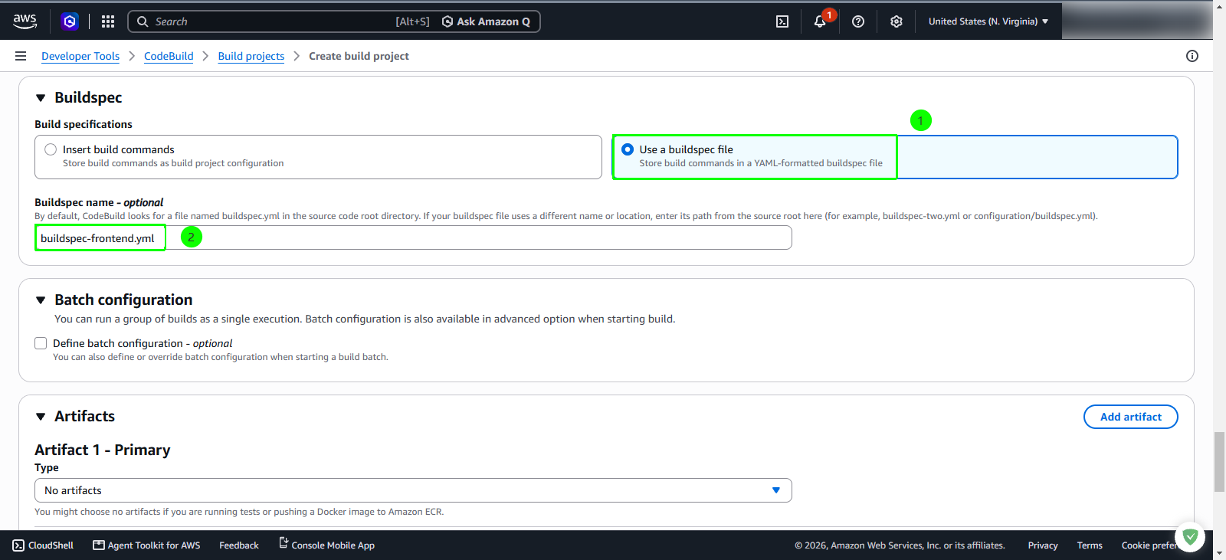Open the settings gear in the top bar
This screenshot has width=1226, height=560.
point(897,21)
